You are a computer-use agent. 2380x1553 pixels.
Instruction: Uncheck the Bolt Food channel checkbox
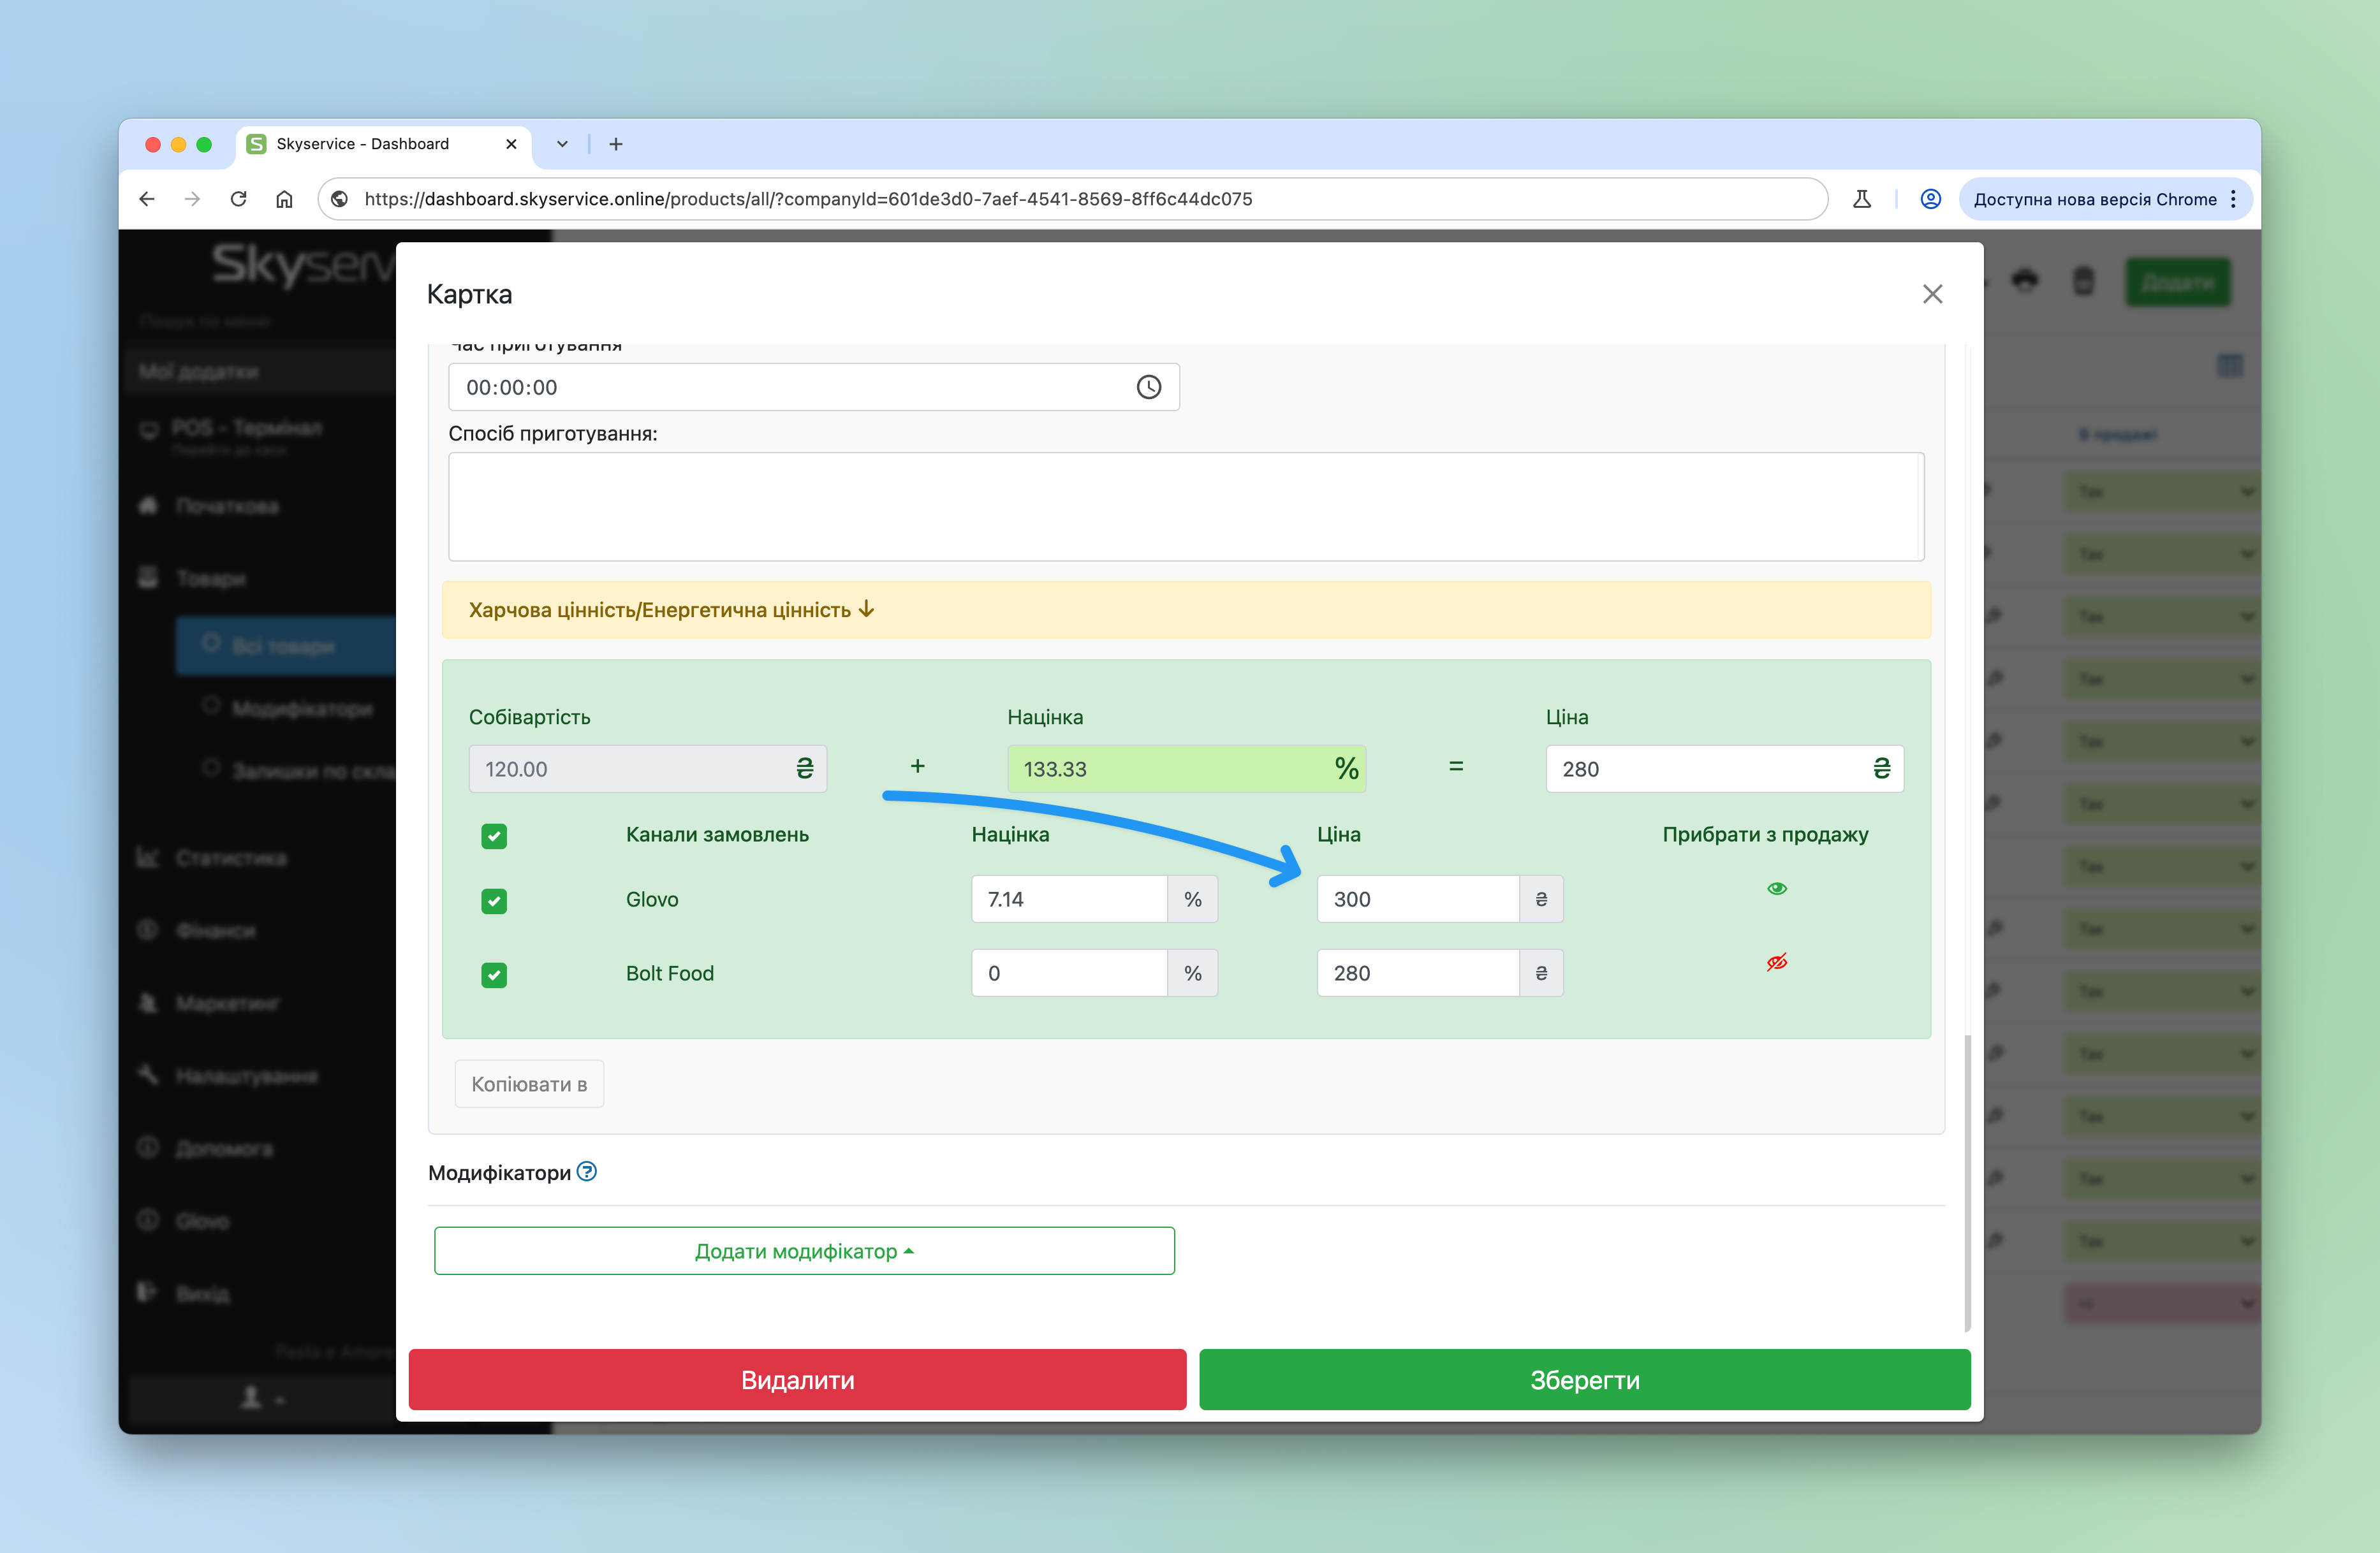[x=494, y=974]
